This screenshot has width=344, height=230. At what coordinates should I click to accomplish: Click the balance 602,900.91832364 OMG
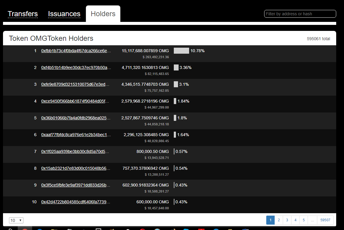pyautogui.click(x=146, y=185)
